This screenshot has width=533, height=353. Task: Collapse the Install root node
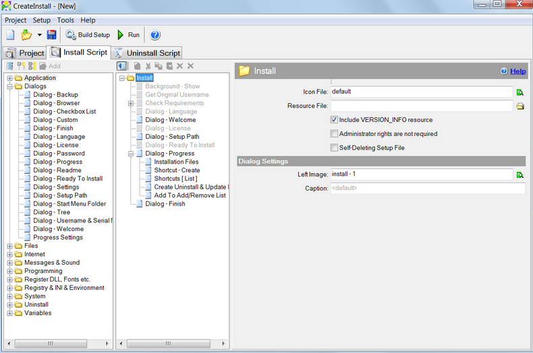(122, 78)
